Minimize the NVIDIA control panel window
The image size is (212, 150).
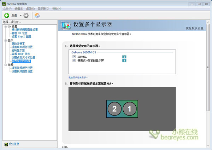click(x=192, y=4)
